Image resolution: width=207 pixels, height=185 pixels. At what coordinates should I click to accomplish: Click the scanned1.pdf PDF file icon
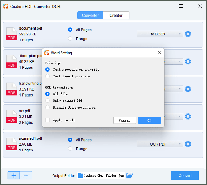12,144
